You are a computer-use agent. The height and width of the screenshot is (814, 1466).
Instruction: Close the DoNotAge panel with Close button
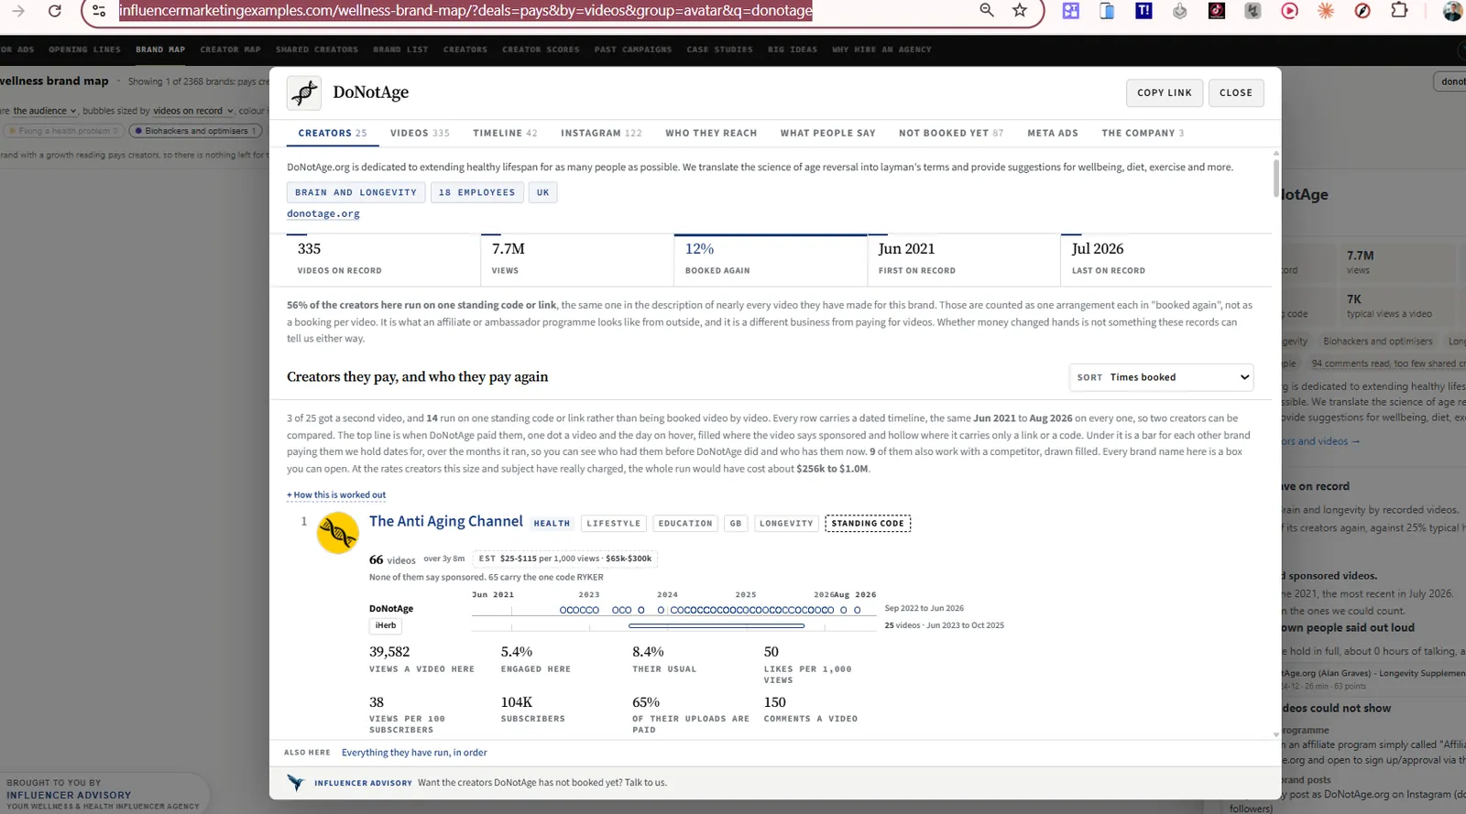[1236, 92]
